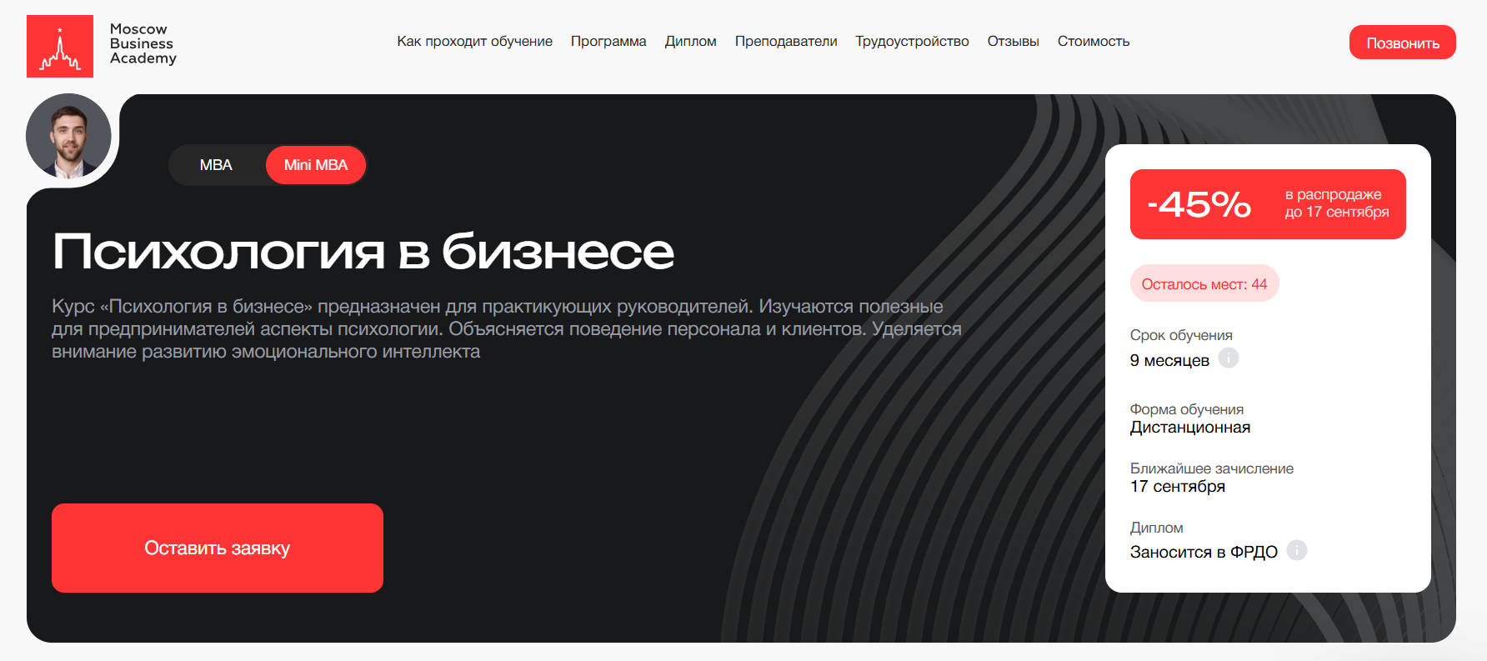Click the Осталось мест: 44 badge
1487x661 pixels.
[x=1204, y=284]
